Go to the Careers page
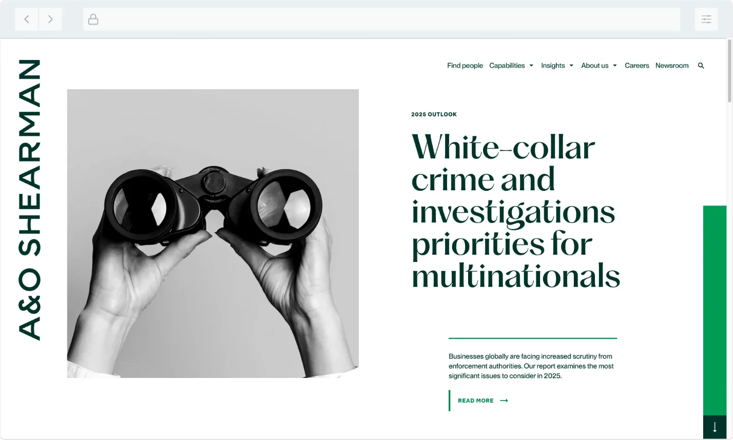Image resolution: width=733 pixels, height=440 pixels. pyautogui.click(x=637, y=66)
